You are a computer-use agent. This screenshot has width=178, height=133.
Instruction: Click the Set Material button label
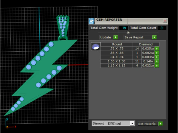[147, 124]
